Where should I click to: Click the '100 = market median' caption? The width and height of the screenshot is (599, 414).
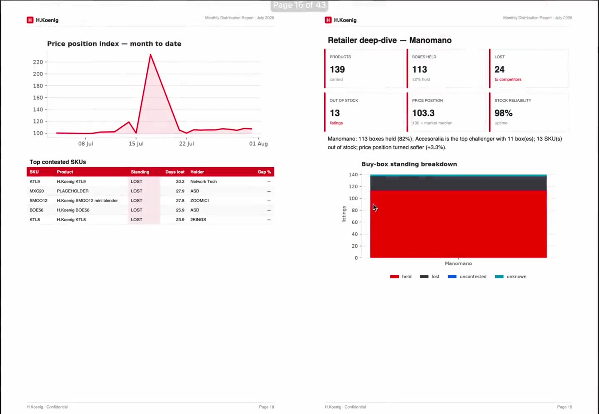coord(432,123)
